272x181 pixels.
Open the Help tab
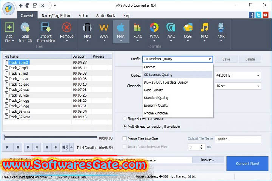127,15
